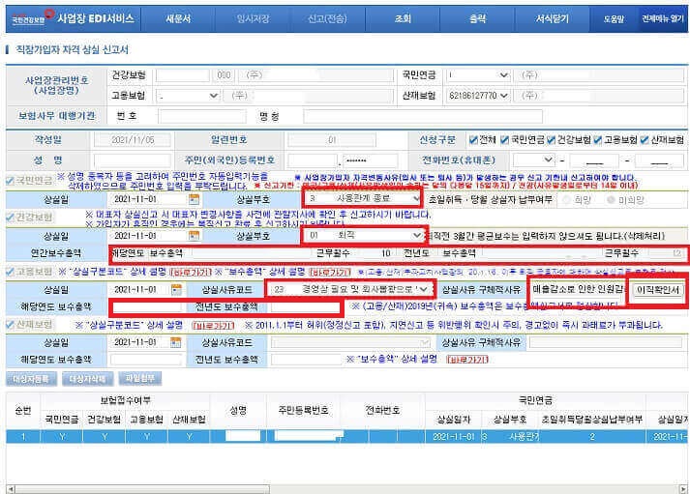Screen dimensions: 690x494
Task: Follow 바로가기 link after 산재보험 상실구분코드 상세 설명
Action: 214,325
